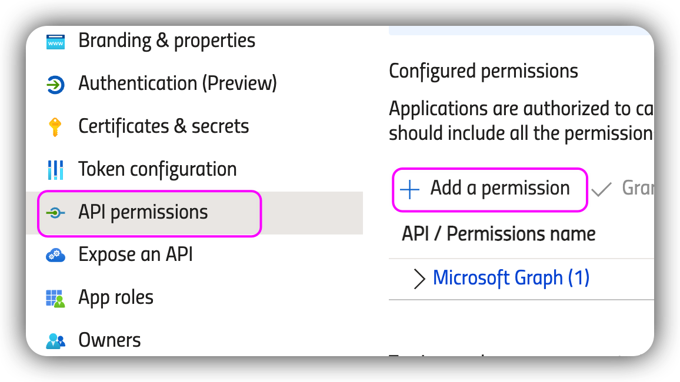Click the Authentication green arrow icon
The image size is (680, 382).
55,85
